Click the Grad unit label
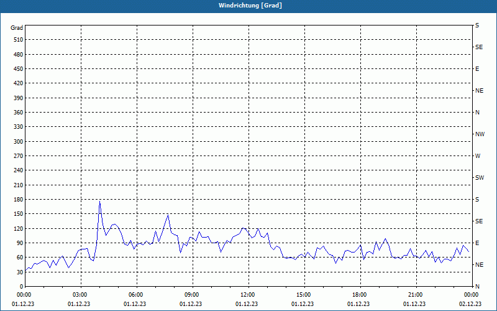 click(x=17, y=28)
